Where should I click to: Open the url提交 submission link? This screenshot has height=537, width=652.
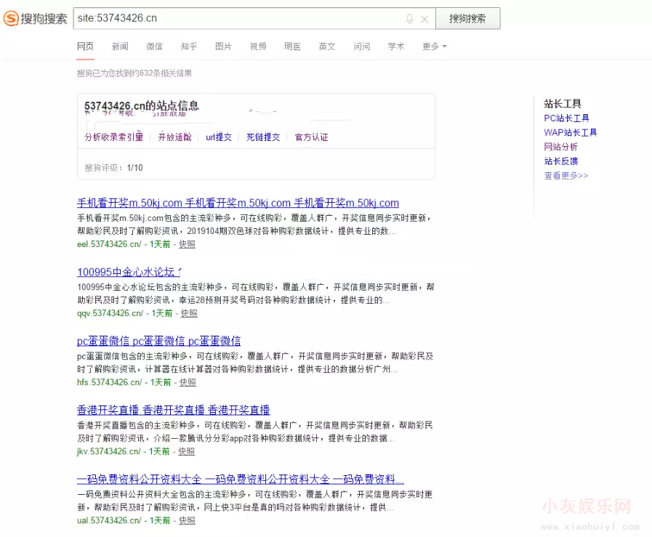pos(219,137)
